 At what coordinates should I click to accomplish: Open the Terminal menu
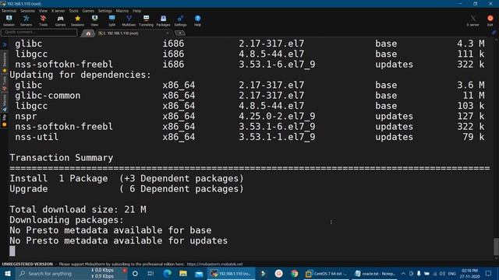click(9, 11)
